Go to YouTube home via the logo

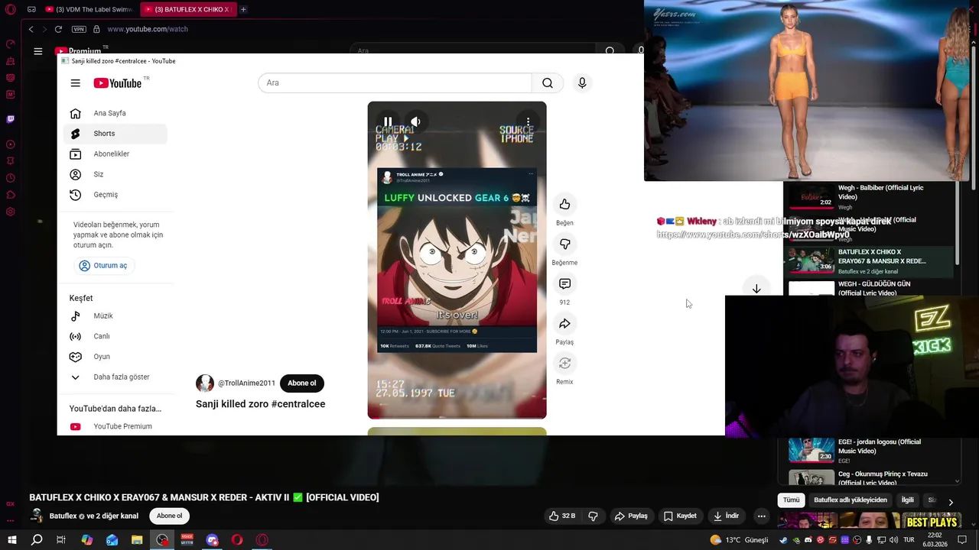tap(118, 83)
